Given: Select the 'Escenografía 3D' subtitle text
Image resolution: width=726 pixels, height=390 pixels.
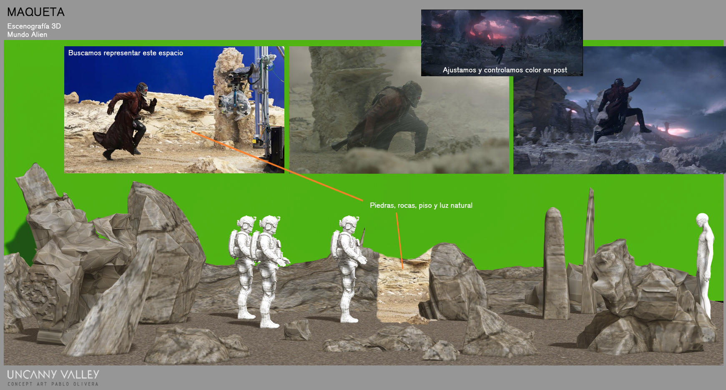Looking at the screenshot, I should click(34, 26).
